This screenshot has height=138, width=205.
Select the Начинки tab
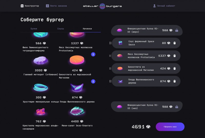tap(87, 29)
